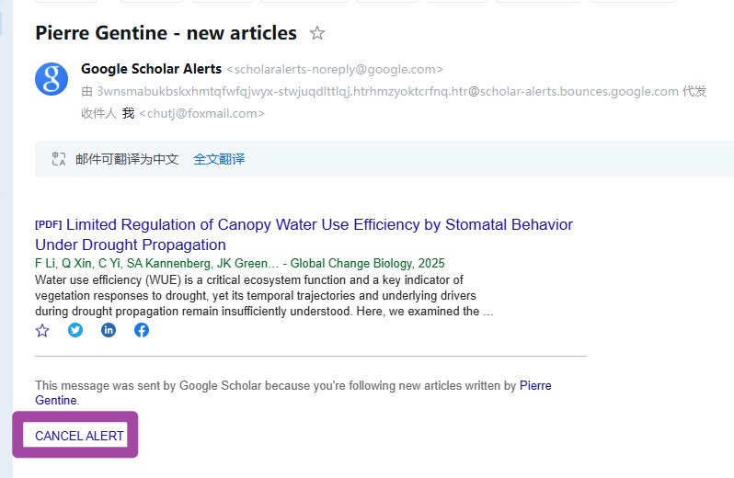Click 全文翻译 to translate the full email
This screenshot has width=734, height=478.
219,159
